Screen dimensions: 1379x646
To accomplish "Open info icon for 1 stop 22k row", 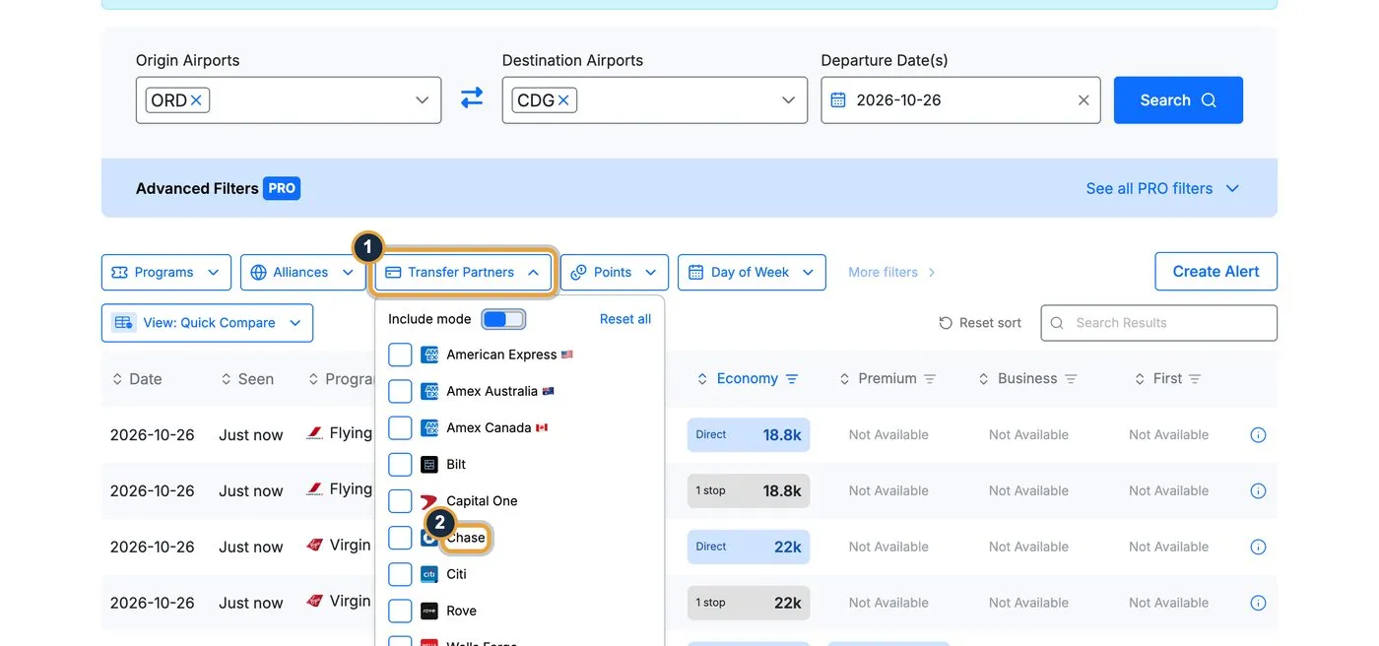I will [x=1258, y=603].
